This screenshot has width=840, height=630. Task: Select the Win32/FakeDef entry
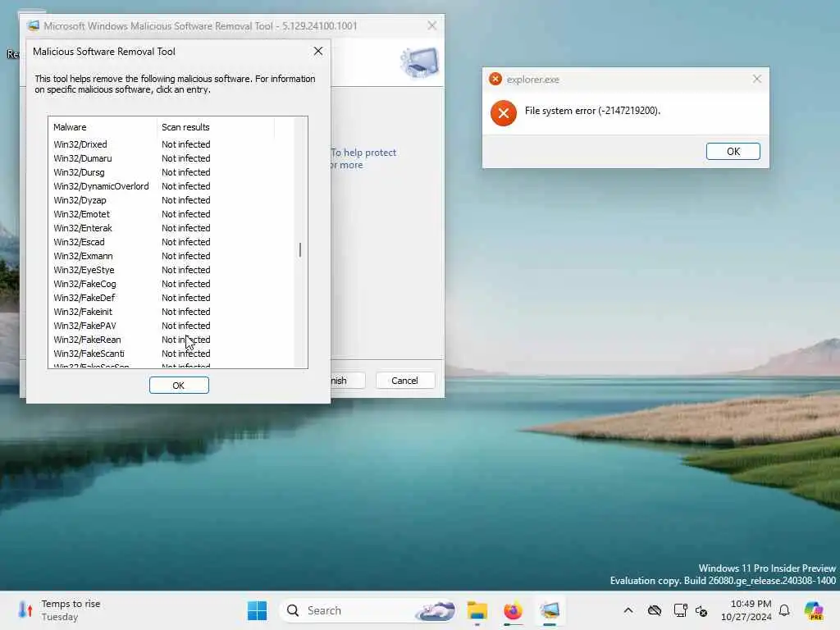point(84,298)
